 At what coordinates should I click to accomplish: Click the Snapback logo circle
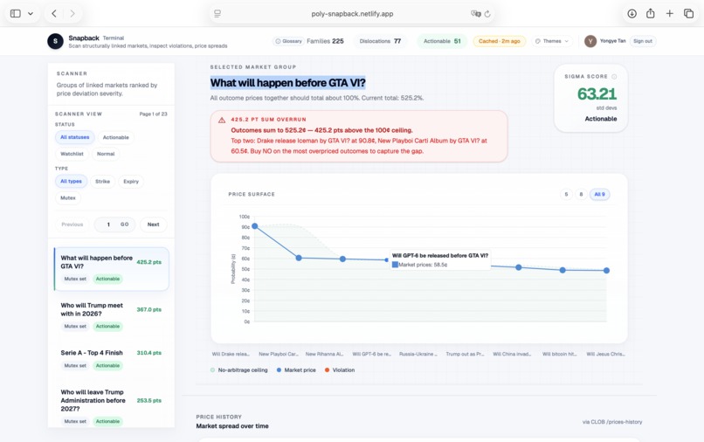point(55,41)
